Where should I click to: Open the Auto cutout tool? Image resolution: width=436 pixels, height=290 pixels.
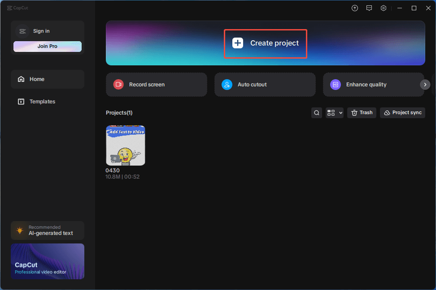[265, 85]
